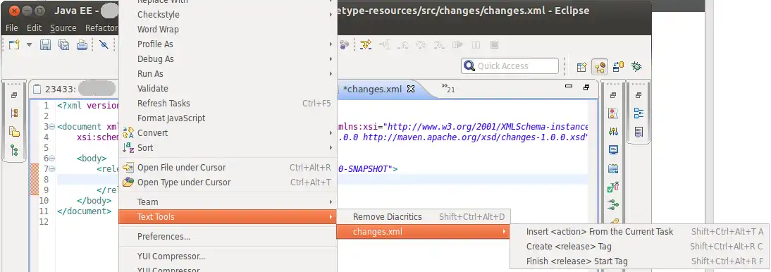Open the Source menu
Viewport: 771px width, 272px height.
[x=63, y=28]
